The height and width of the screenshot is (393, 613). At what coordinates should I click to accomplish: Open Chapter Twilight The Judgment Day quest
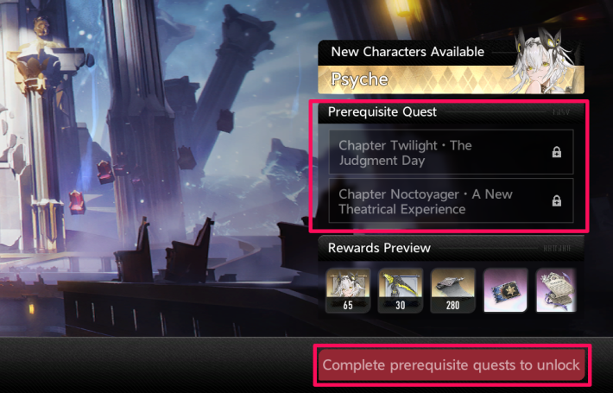[452, 152]
